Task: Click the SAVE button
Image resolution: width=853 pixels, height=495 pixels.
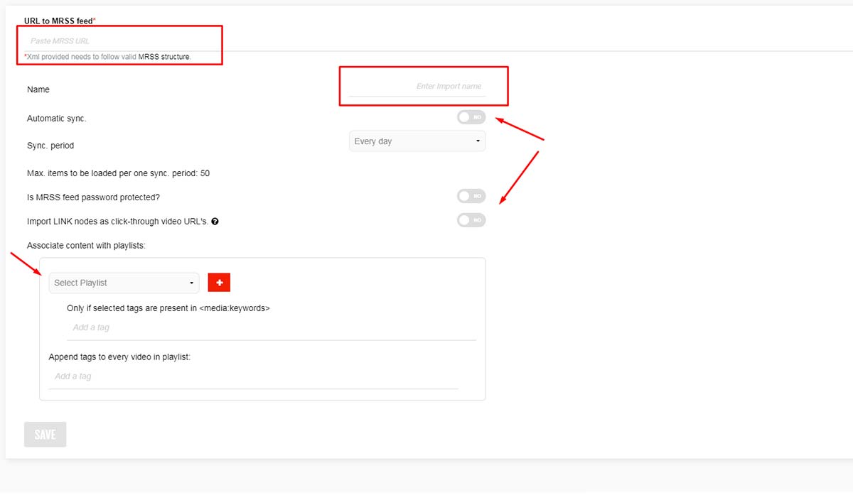Action: click(x=45, y=435)
